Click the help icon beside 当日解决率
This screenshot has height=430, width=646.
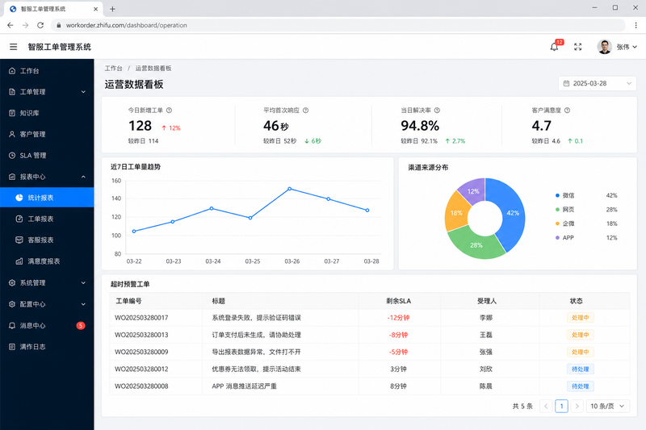point(437,111)
